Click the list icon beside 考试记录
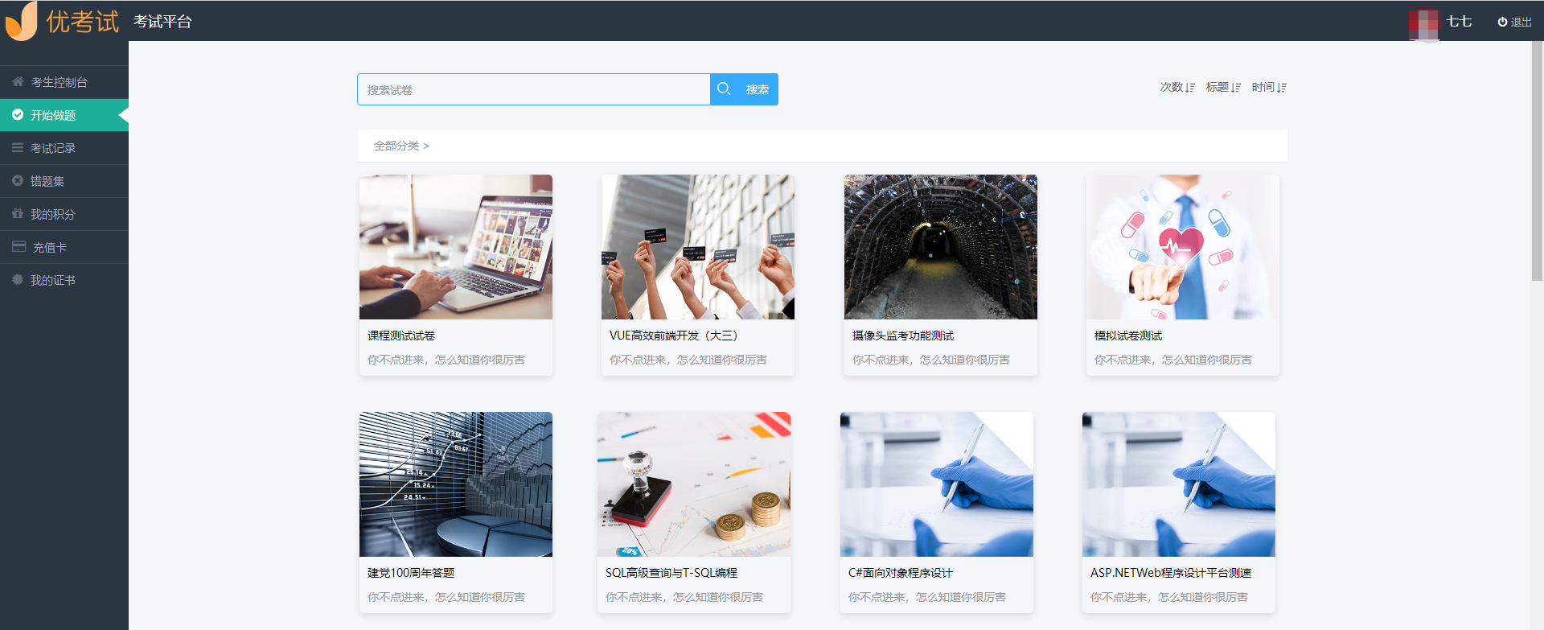1544x630 pixels. tap(18, 148)
